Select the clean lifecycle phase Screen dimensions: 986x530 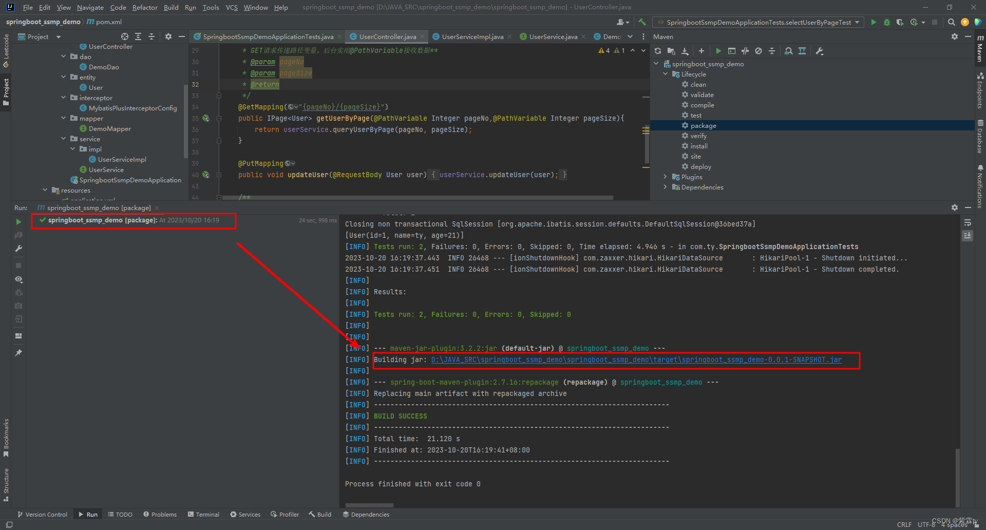point(698,84)
